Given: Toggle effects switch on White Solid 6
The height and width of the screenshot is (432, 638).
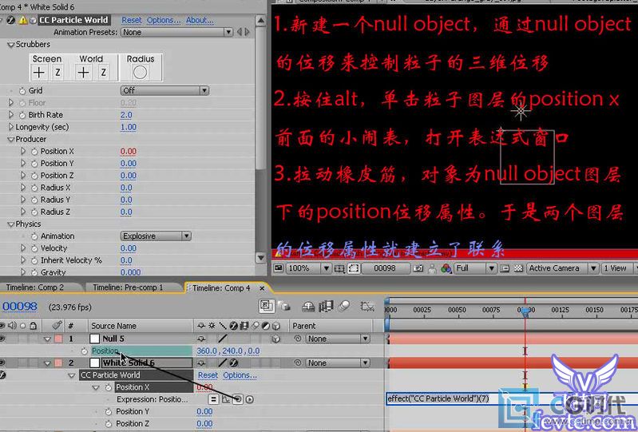Looking at the screenshot, I should pos(233,363).
